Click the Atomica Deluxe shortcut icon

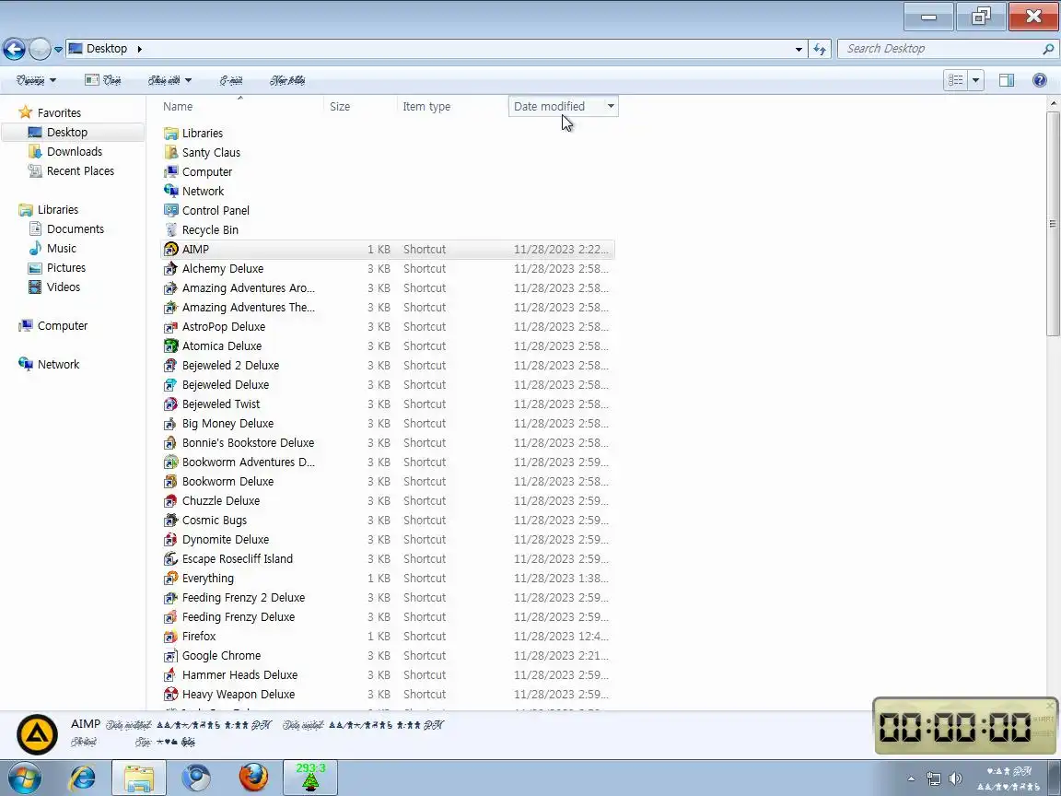tap(171, 345)
